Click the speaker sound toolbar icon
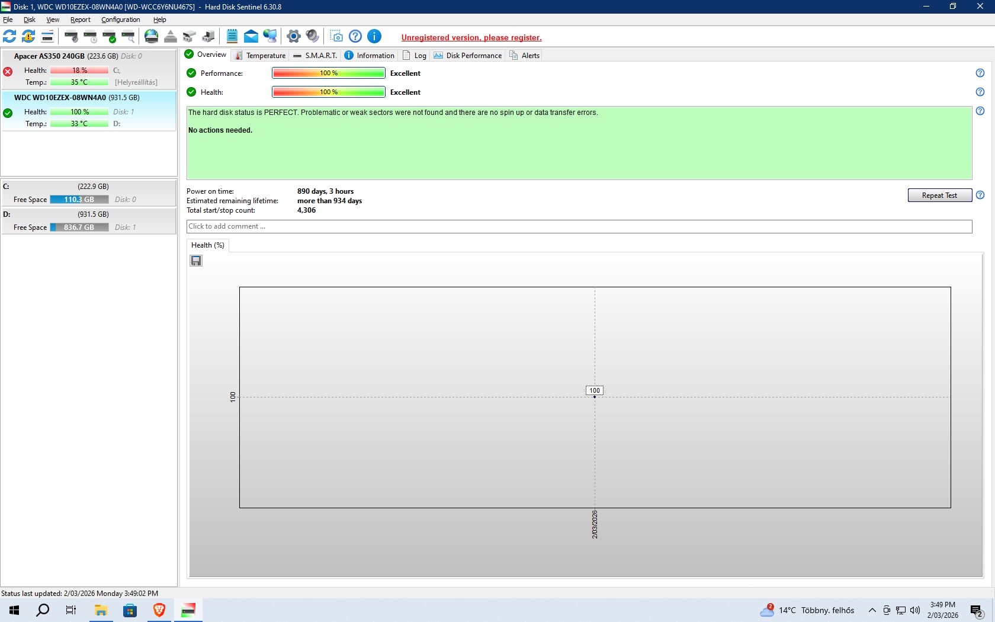The height and width of the screenshot is (622, 995). click(313, 37)
